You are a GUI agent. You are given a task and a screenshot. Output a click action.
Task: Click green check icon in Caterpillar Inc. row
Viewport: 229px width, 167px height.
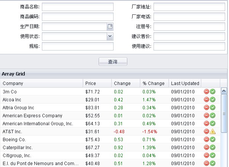tap(213, 147)
